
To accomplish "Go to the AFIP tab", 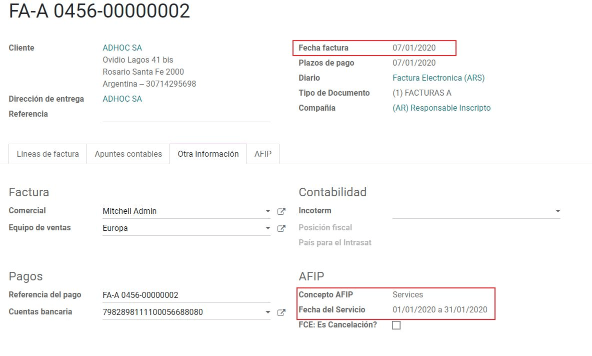I will [x=263, y=154].
